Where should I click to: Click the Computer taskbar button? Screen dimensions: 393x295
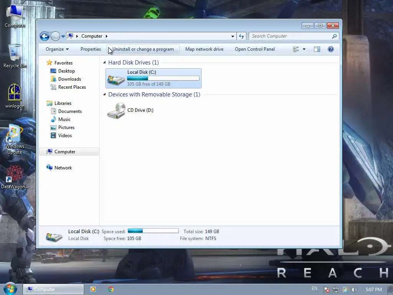[x=53, y=289]
